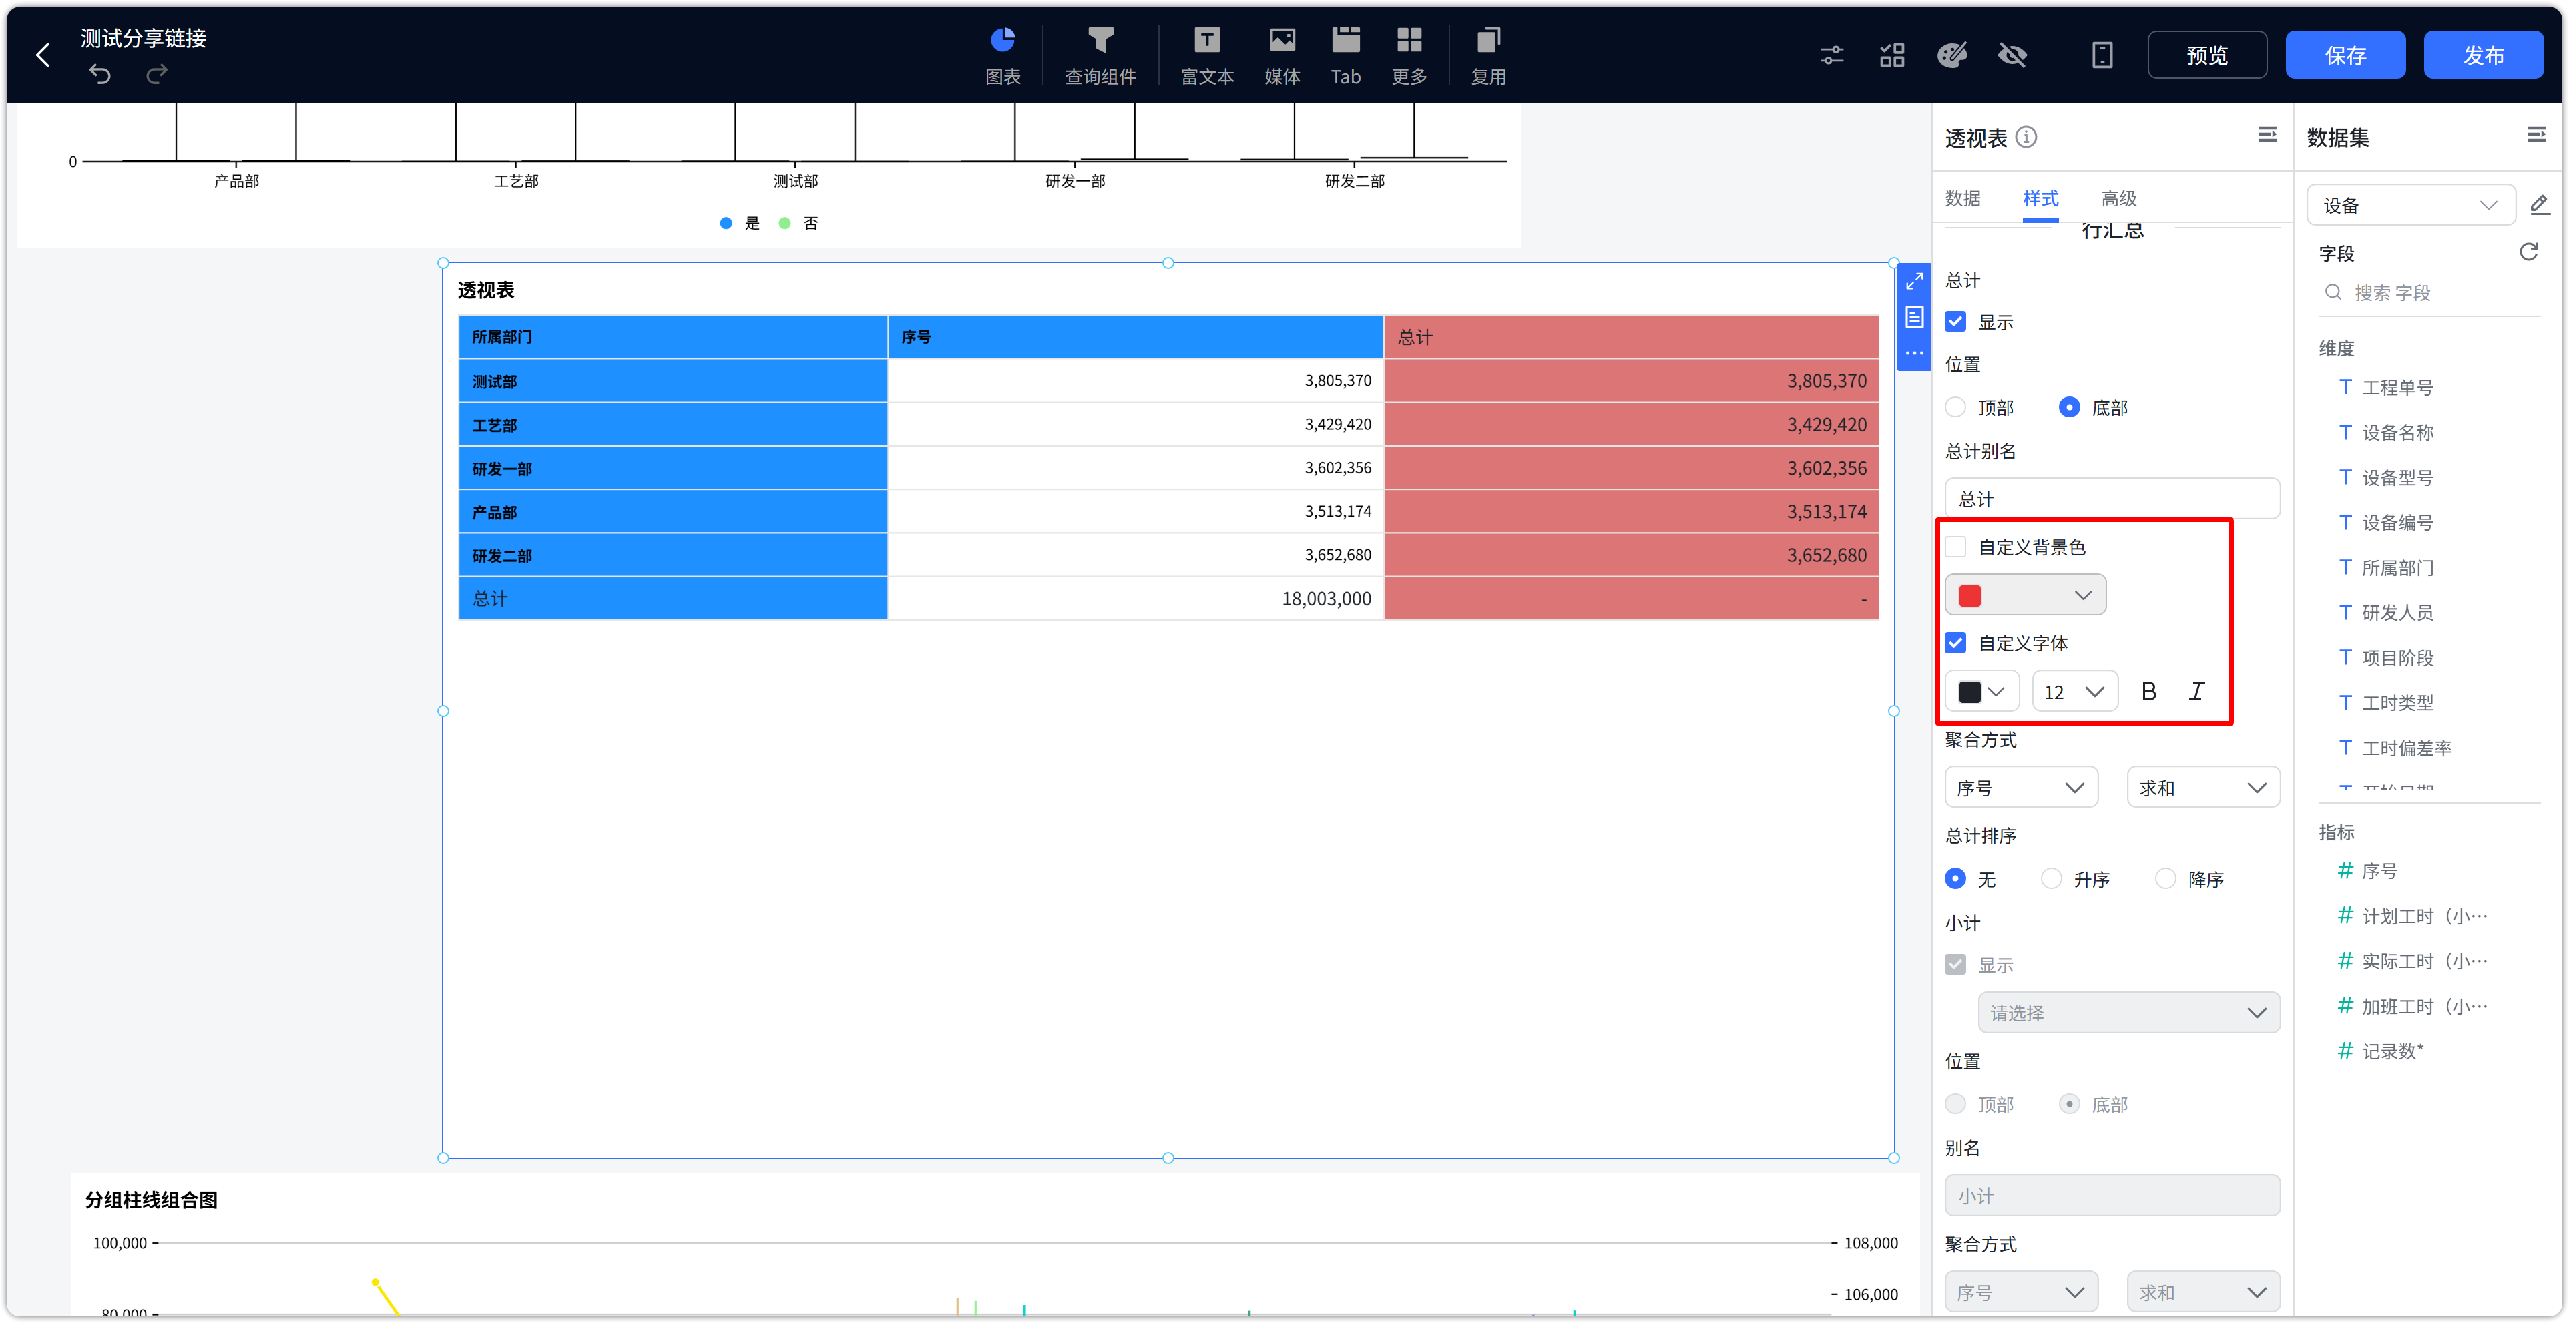This screenshot has width=2569, height=1323.
Task: Insert a 富文本 rich text block
Action: (x=1206, y=56)
